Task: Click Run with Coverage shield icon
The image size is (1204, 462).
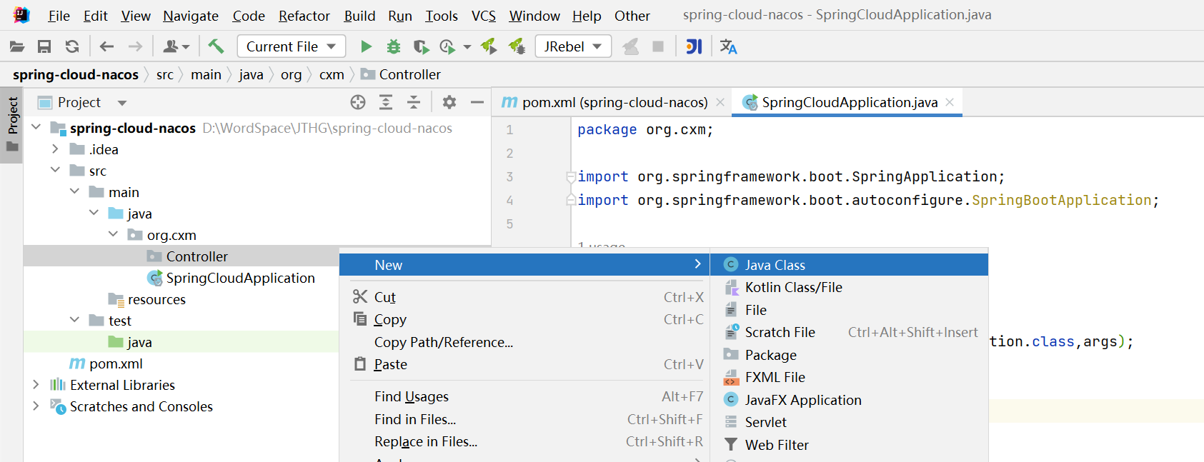Action: [421, 47]
